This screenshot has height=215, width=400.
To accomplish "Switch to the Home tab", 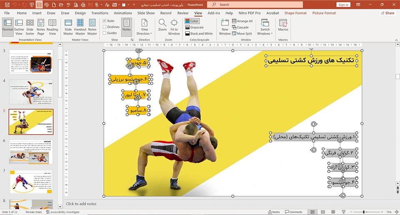I will 22,13.
